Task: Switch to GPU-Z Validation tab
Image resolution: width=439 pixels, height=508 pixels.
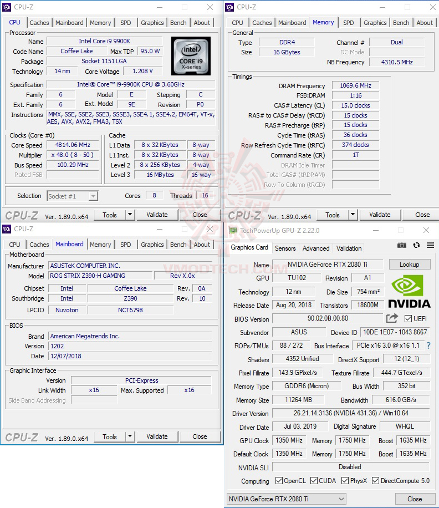Action: coord(349,248)
